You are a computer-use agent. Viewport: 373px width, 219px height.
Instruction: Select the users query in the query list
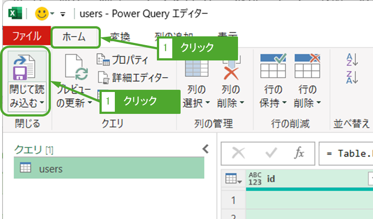[109, 169]
